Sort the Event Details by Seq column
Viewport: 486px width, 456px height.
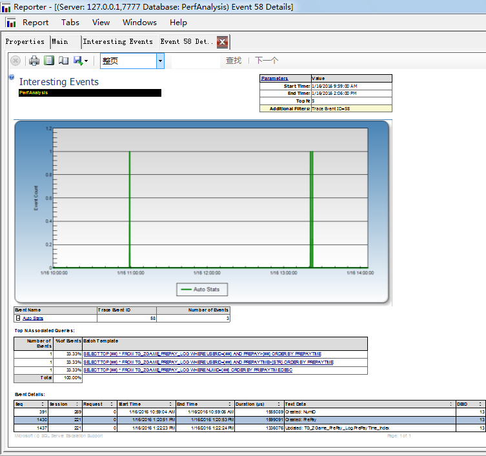pyautogui.click(x=43, y=404)
